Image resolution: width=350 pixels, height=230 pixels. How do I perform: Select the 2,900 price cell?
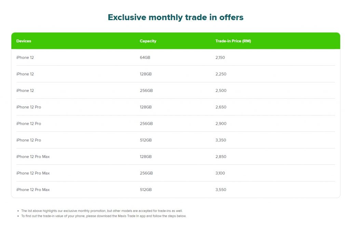pos(221,124)
